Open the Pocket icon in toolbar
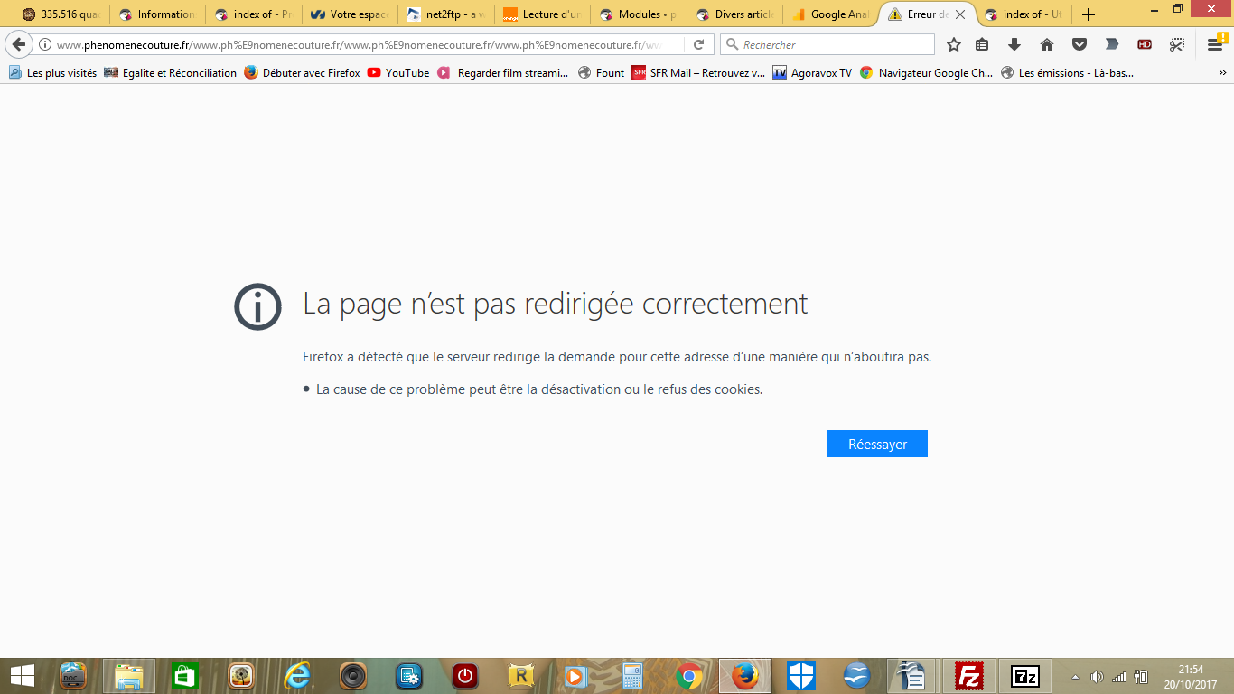The height and width of the screenshot is (694, 1234). tap(1080, 44)
